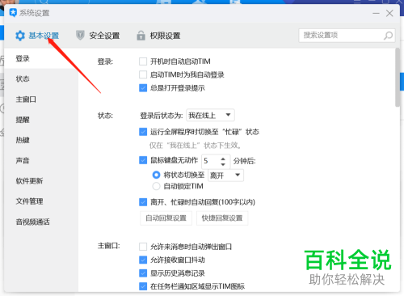Enable 开机时自动启动TIM checkbox

(x=143, y=61)
